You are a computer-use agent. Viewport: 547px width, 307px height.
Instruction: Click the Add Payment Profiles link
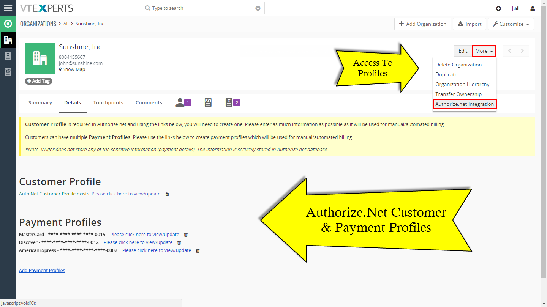point(42,271)
